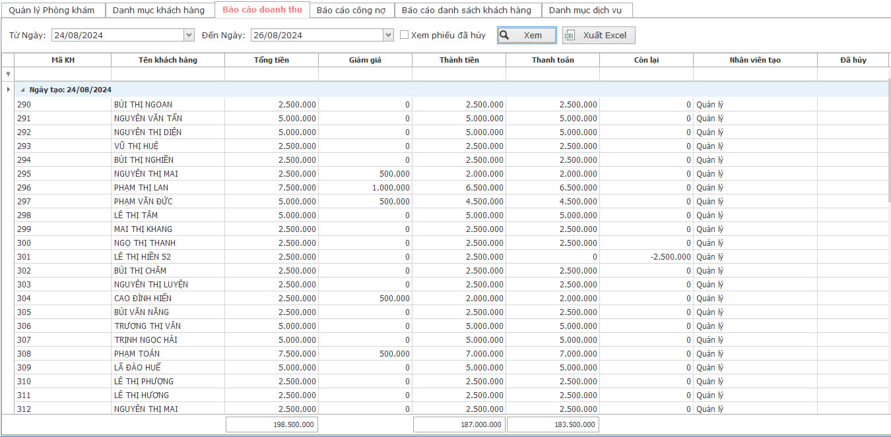Click Tổng tiền filter field

point(271,74)
